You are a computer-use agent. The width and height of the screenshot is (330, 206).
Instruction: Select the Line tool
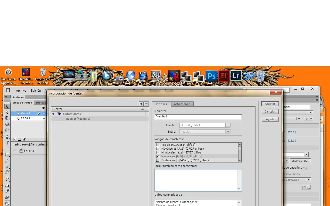coord(7,149)
